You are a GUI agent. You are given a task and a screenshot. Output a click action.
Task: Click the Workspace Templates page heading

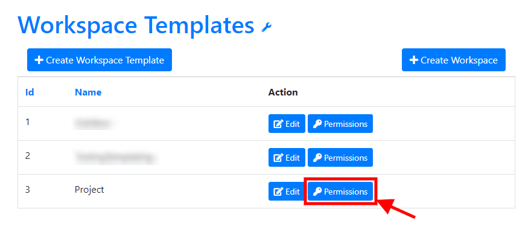[x=136, y=25]
